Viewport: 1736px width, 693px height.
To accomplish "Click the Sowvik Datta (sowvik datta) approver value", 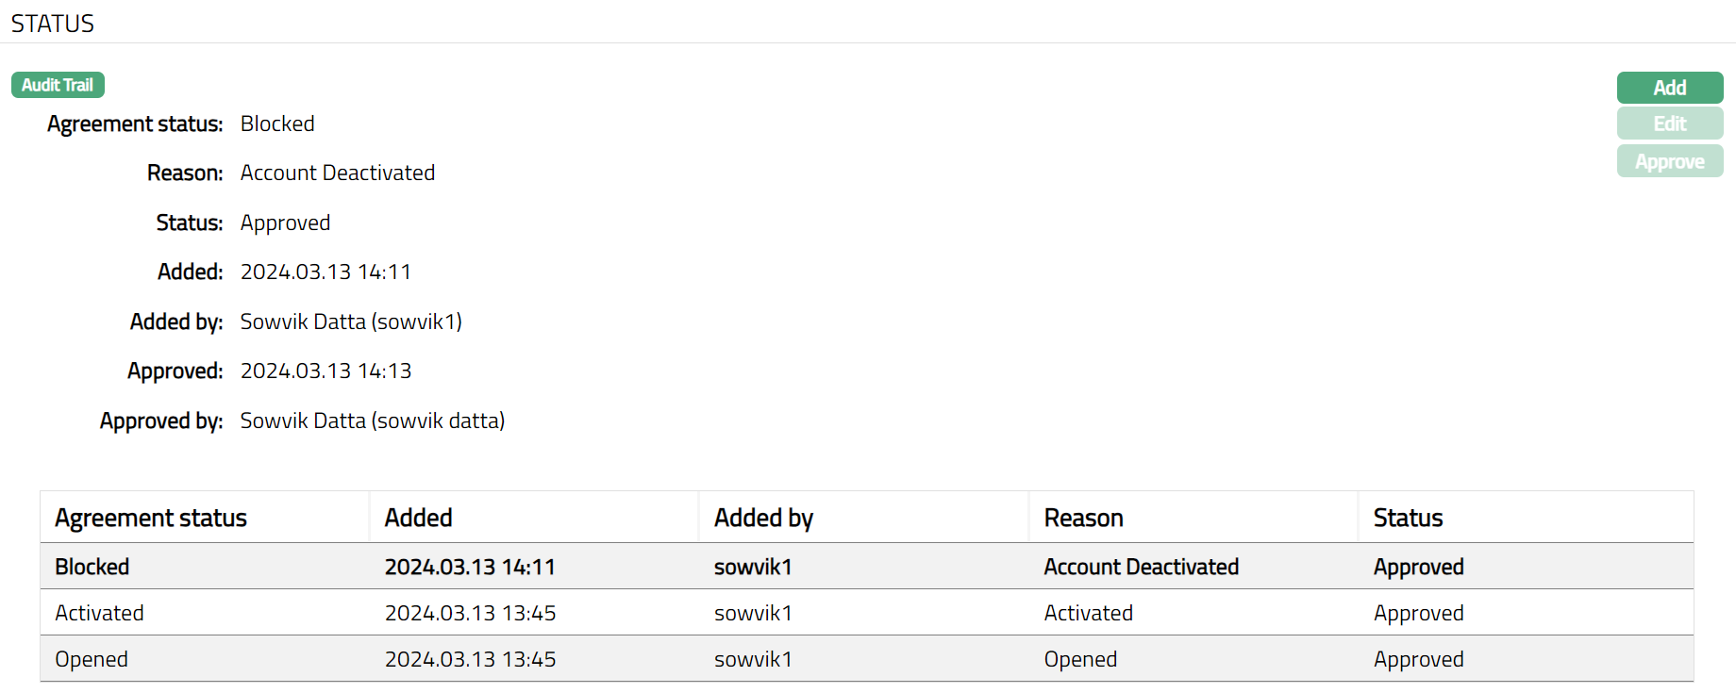I will click(373, 421).
